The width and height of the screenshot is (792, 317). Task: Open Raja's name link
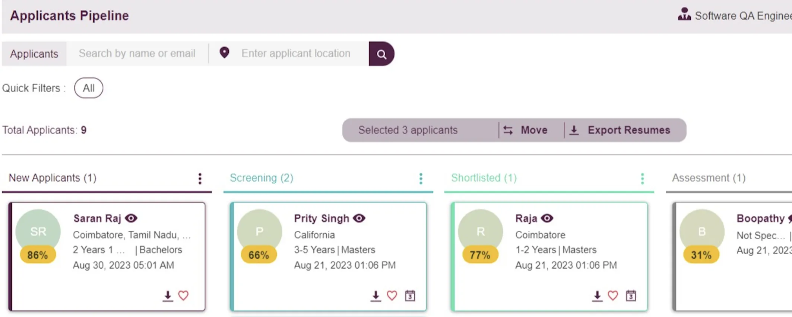[526, 218]
